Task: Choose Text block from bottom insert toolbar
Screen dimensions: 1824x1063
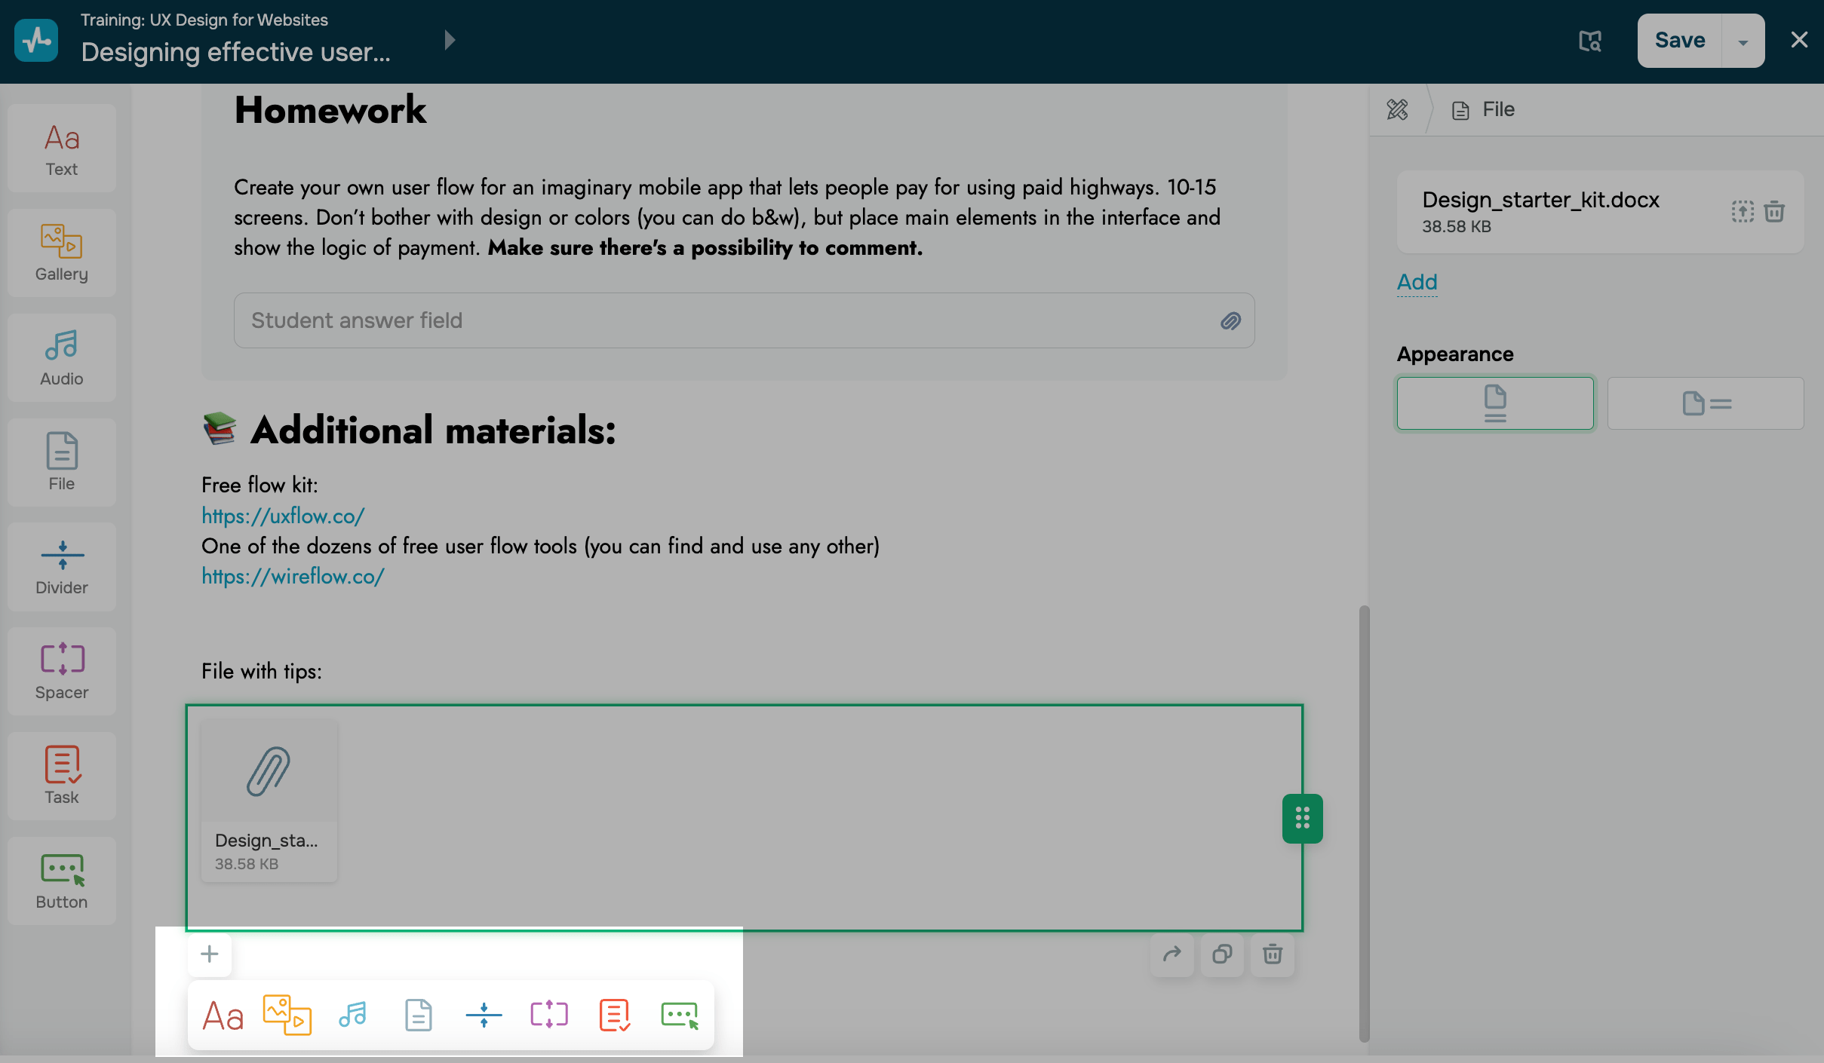Action: coord(223,1015)
